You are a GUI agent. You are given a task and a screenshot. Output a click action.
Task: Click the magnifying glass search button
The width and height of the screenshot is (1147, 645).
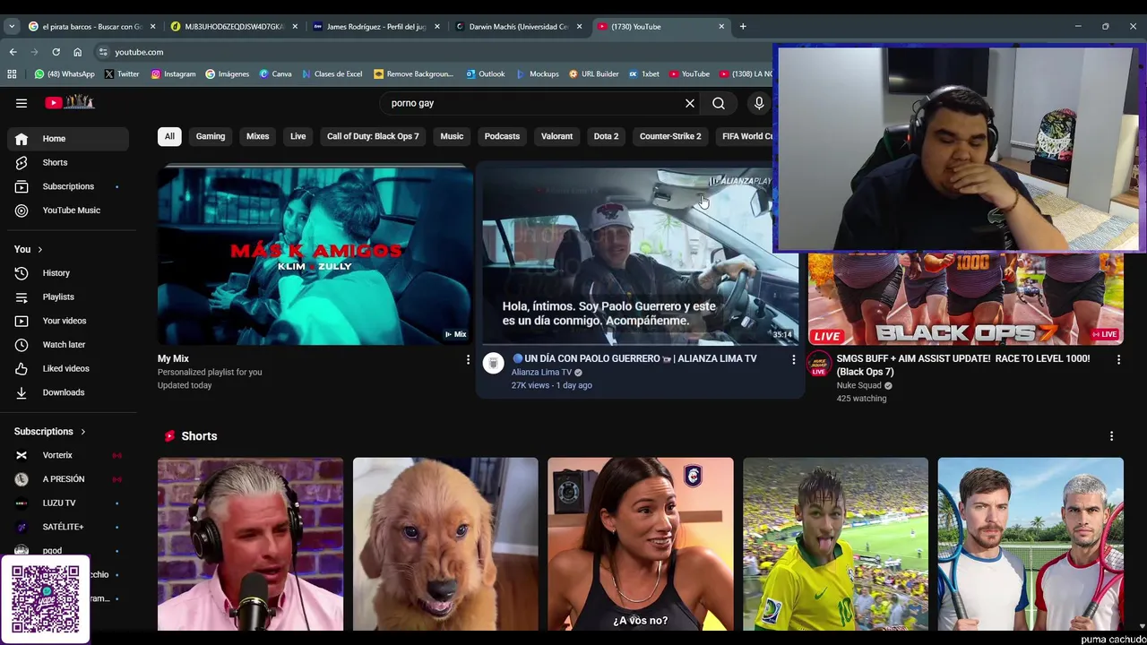pos(719,103)
